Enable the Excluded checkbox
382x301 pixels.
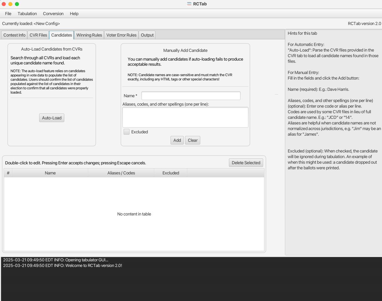point(126,132)
